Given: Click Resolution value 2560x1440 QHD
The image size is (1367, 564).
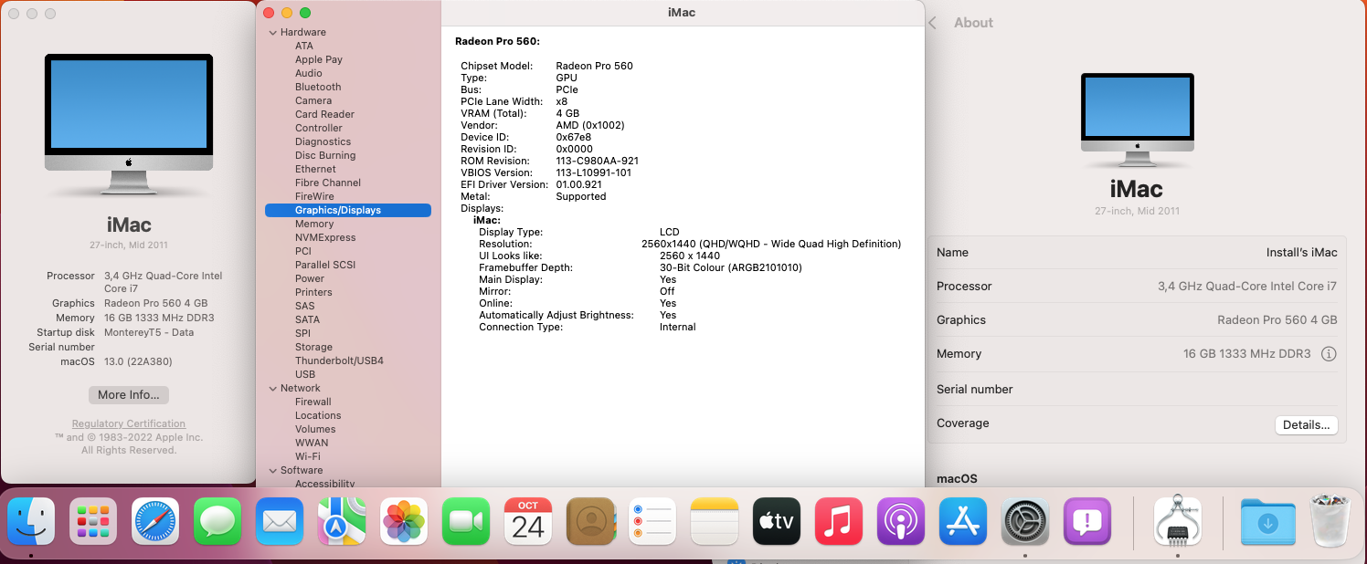Looking at the screenshot, I should click(771, 244).
